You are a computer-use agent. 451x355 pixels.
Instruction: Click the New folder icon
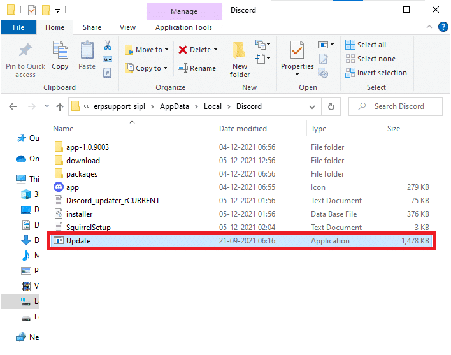(240, 50)
